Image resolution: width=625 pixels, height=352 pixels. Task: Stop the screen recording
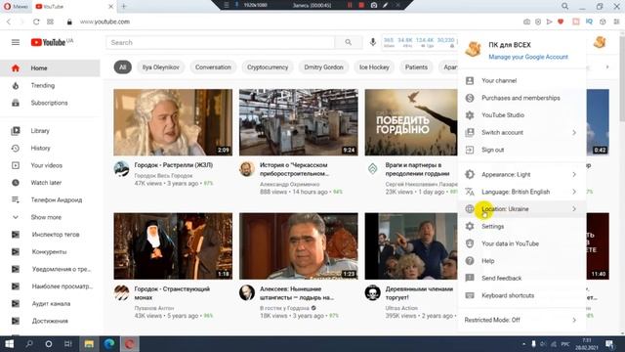coord(361,5)
